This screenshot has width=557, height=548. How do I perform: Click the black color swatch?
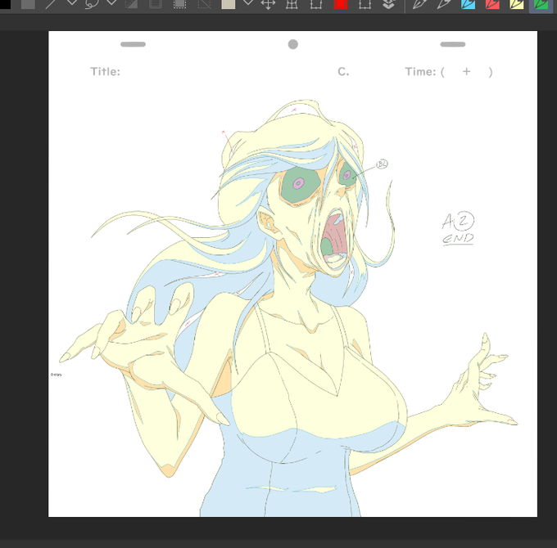click(5, 4)
